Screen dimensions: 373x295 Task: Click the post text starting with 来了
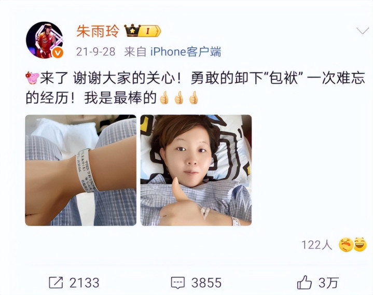coord(195,88)
